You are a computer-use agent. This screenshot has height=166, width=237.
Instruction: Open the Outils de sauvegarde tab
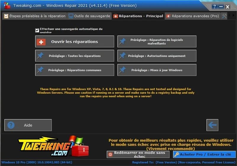[89, 16]
